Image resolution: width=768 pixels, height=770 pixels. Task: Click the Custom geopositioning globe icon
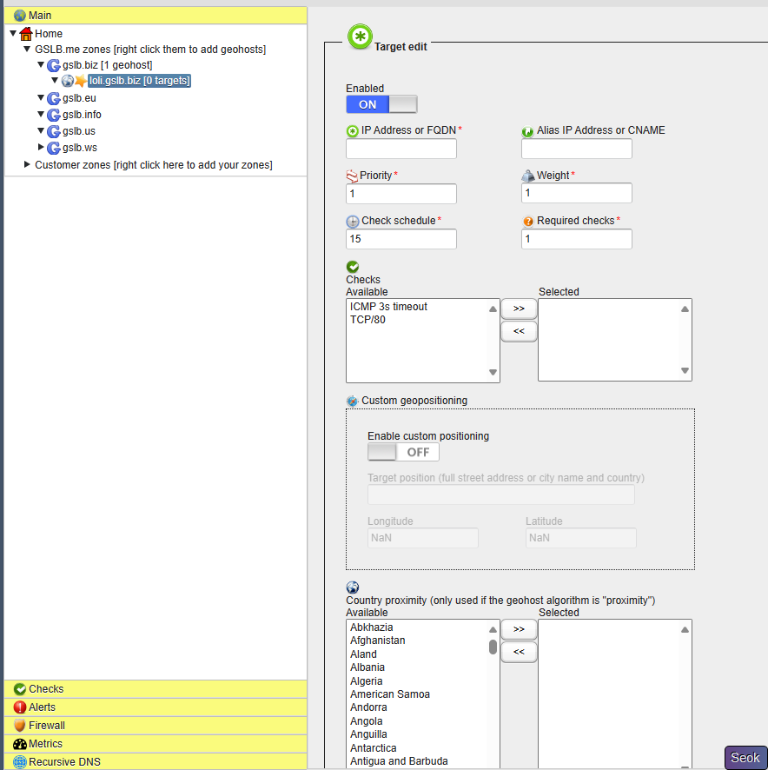tap(352, 401)
